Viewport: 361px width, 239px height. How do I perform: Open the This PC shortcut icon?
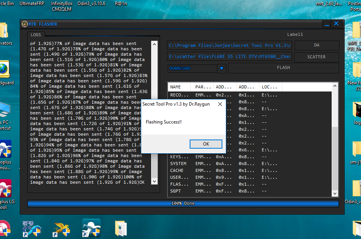coord(5,116)
